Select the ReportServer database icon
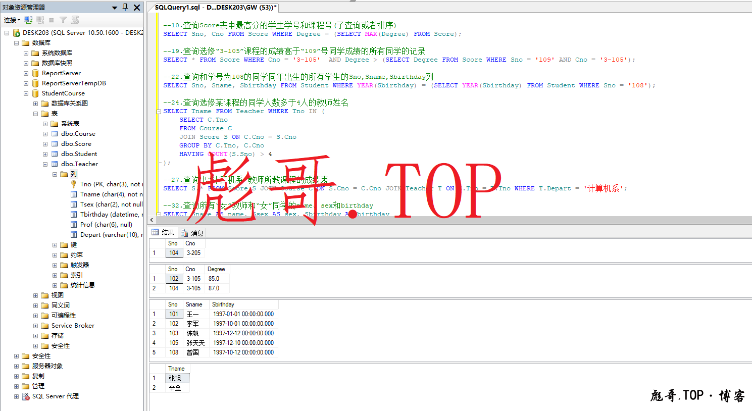752x411 pixels. pyautogui.click(x=35, y=73)
